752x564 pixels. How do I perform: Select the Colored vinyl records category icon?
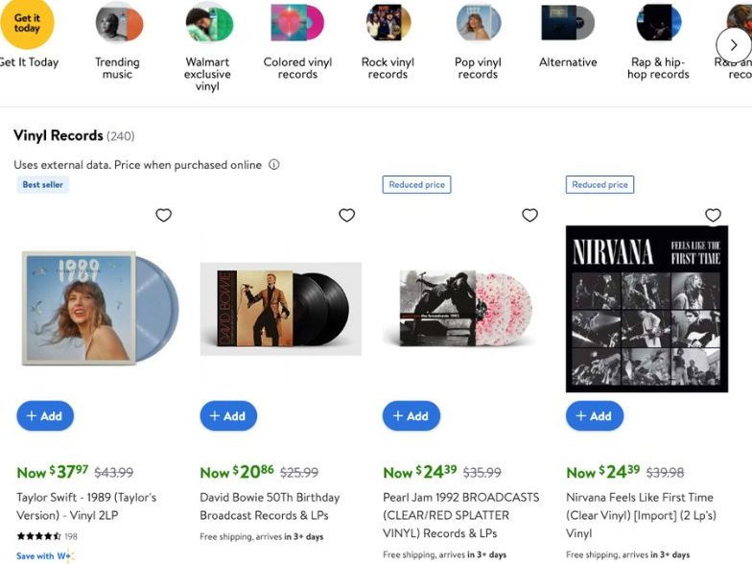(x=297, y=23)
